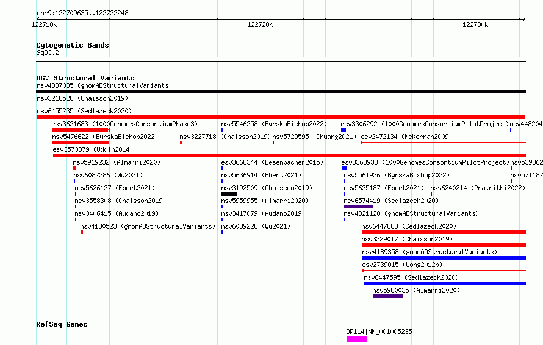Screen dimensions: 543x345
Task: Click nsv6447595 (Sedlazeck2020) label
Action: [x=411, y=277]
